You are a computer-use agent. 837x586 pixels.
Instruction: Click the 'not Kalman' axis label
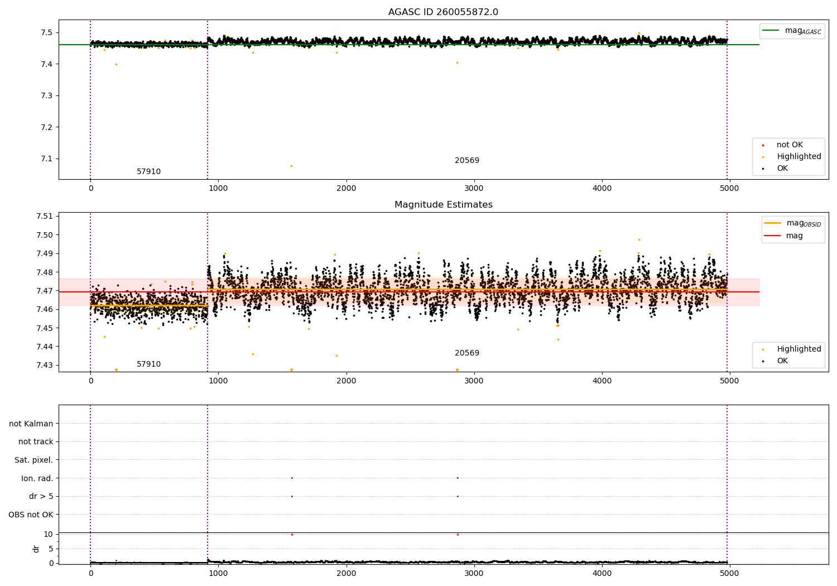(x=31, y=424)
